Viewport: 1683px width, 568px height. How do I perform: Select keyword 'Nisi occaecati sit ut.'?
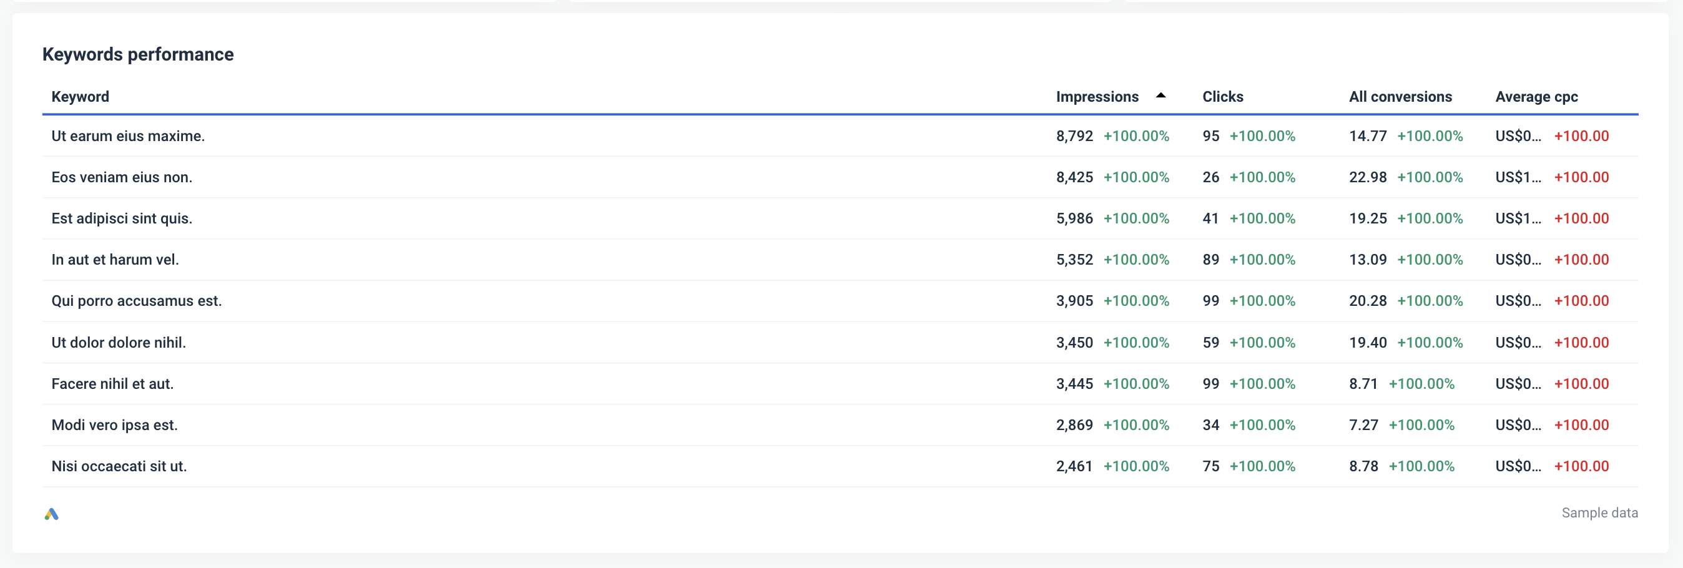tap(119, 466)
